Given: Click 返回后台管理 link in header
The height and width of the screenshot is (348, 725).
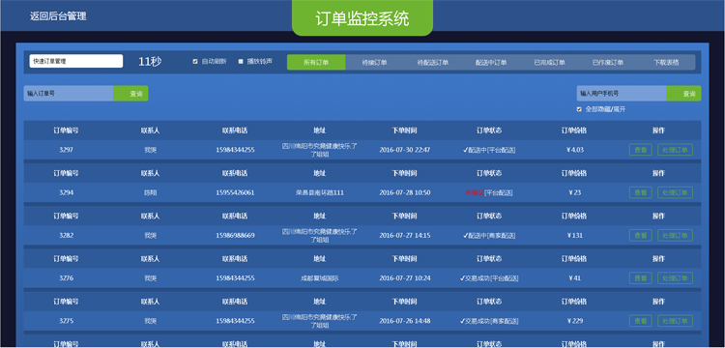Looking at the screenshot, I should point(58,16).
